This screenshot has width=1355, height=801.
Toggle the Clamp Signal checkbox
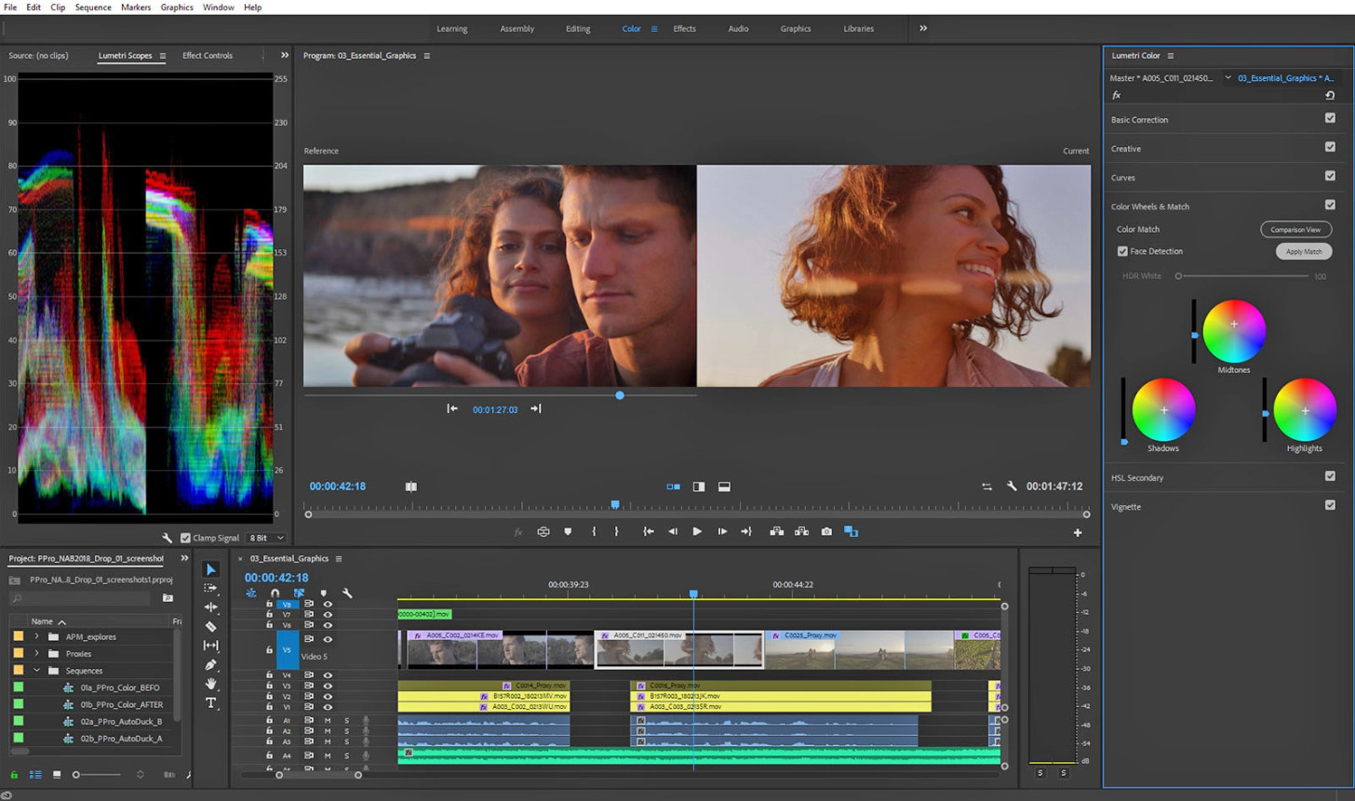coord(185,538)
